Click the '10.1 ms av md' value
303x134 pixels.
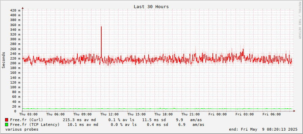[x=83, y=125]
